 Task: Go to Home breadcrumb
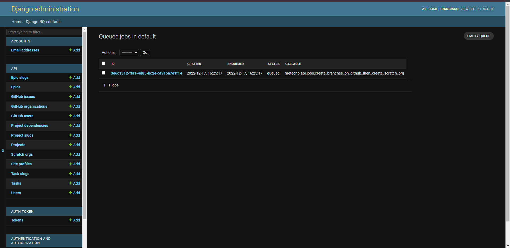[x=17, y=22]
